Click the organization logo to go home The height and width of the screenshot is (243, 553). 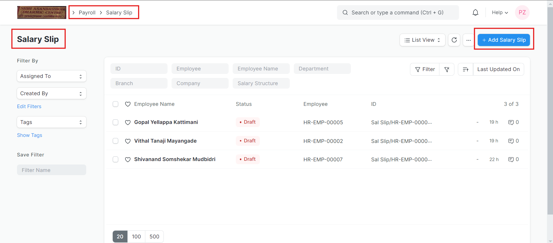click(42, 13)
